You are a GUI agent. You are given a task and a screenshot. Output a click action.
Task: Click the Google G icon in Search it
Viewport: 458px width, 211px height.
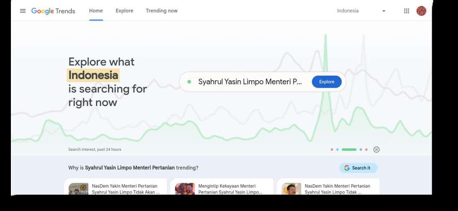[x=347, y=168]
